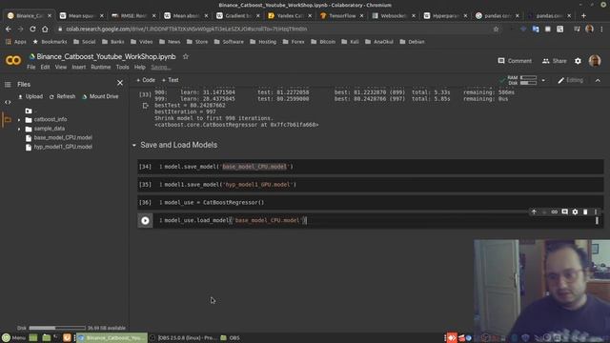This screenshot has height=343, width=610.
Task: Expand the sample_data folder
Action: coord(19,129)
